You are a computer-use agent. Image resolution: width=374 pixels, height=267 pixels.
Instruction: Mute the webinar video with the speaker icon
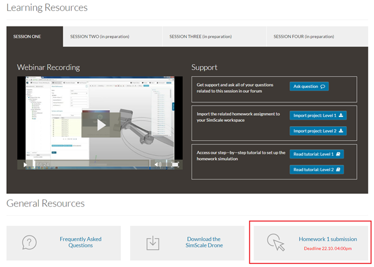[158, 164]
